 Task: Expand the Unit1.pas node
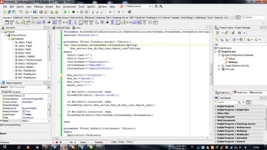[x=219, y=69]
